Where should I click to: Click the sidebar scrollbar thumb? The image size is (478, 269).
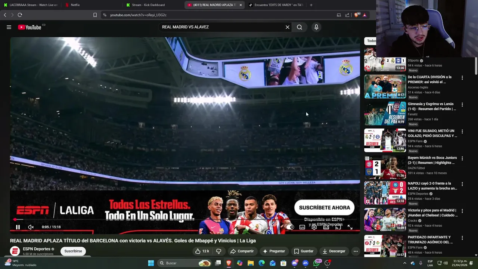pos(476,66)
